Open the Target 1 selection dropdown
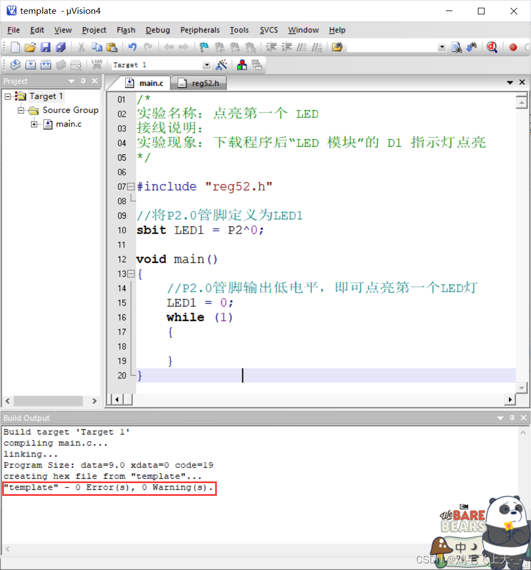Viewport: 531px width, 570px height. point(207,65)
